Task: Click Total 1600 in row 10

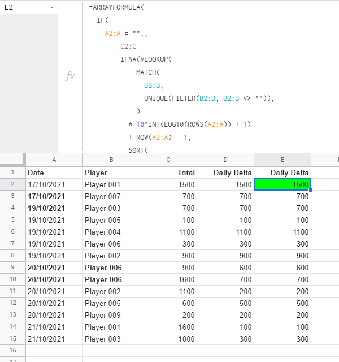Action: coord(168,279)
